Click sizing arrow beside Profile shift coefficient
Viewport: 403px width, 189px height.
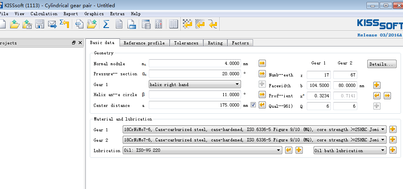pyautogui.click(x=377, y=96)
